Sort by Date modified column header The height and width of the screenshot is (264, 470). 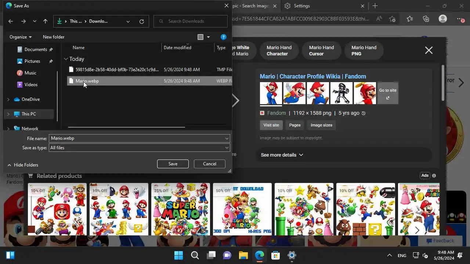click(177, 48)
